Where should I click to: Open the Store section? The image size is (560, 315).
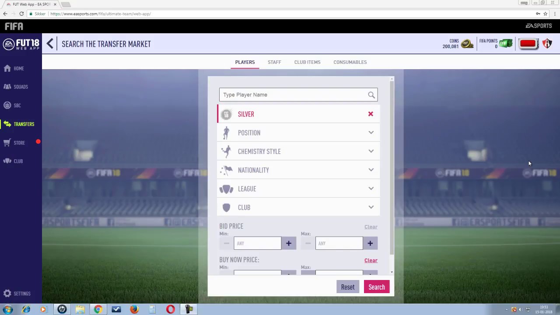14,143
